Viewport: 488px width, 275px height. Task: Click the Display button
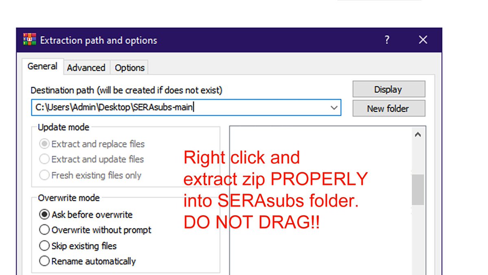pyautogui.click(x=388, y=89)
